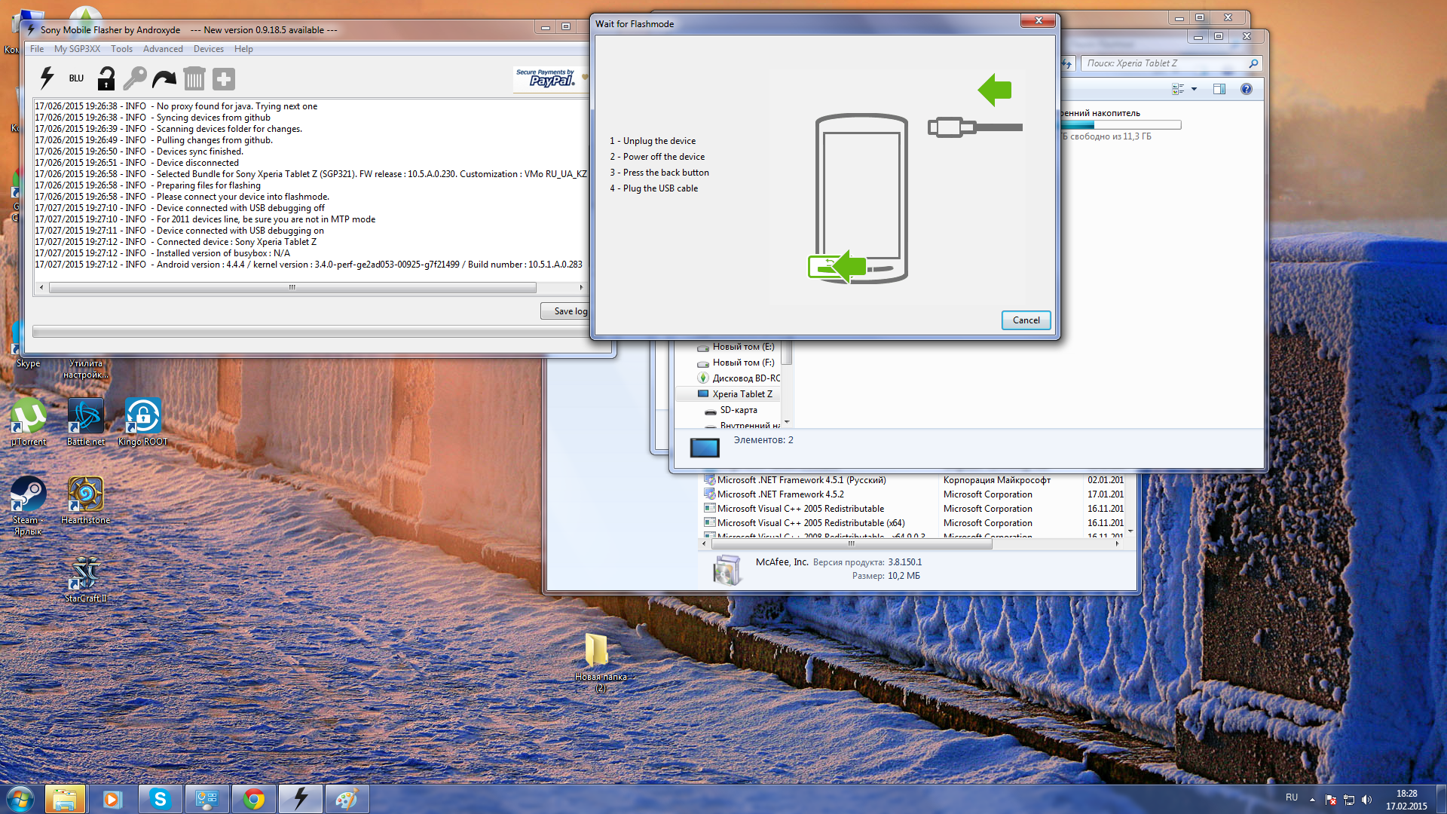Click the key icon in Flashtool toolbar
This screenshot has width=1447, height=814.
point(135,78)
